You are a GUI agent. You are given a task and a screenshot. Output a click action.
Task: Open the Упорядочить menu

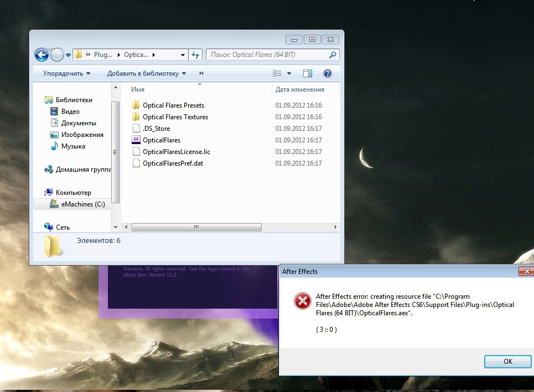[x=66, y=73]
